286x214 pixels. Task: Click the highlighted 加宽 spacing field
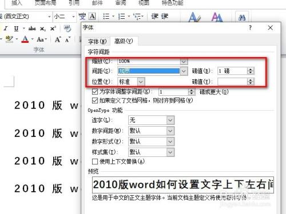coord(149,71)
